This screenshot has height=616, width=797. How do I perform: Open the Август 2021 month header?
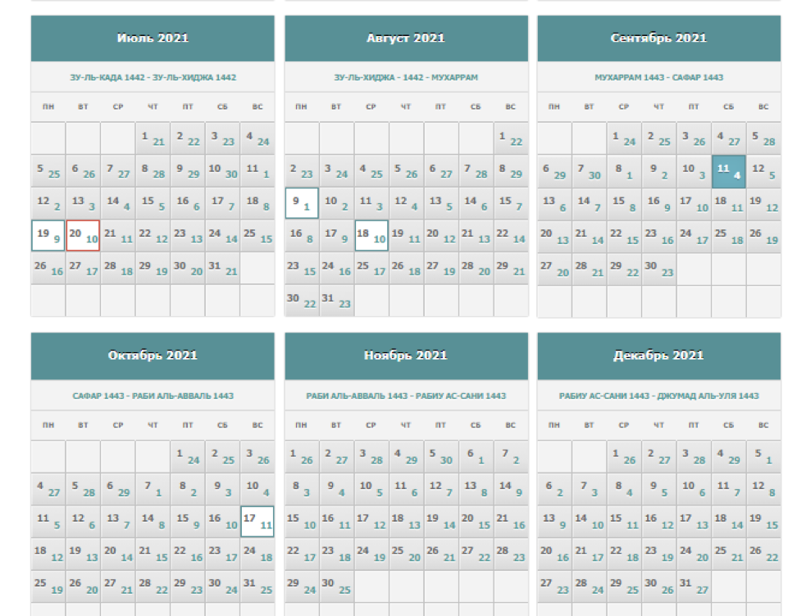(x=406, y=38)
